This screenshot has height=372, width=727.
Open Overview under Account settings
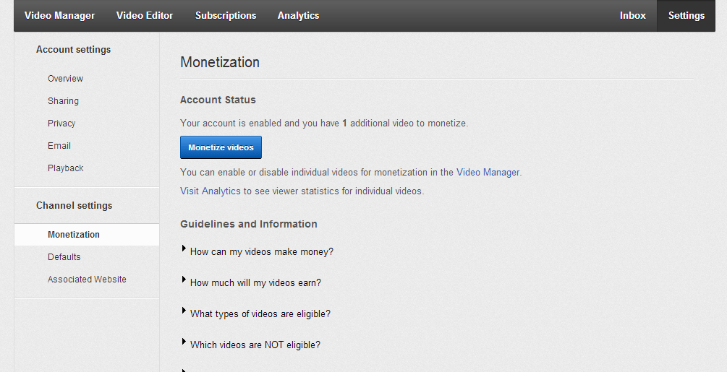(x=65, y=79)
